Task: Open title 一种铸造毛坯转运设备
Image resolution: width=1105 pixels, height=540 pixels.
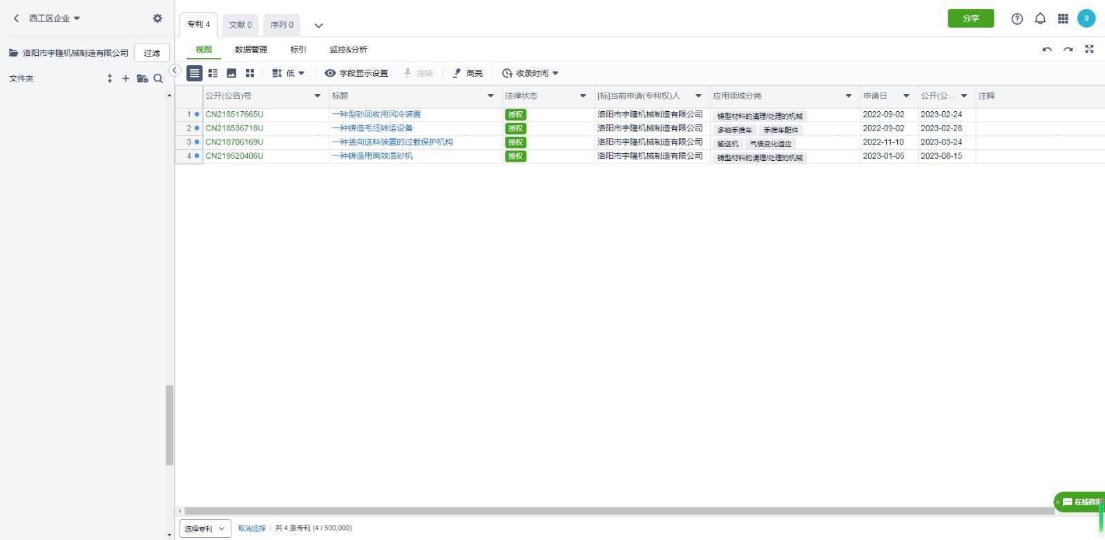Action: pos(372,128)
